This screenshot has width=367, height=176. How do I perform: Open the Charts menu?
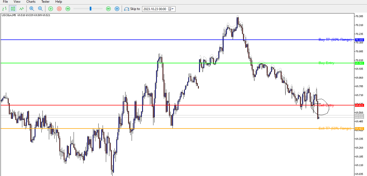click(x=31, y=2)
